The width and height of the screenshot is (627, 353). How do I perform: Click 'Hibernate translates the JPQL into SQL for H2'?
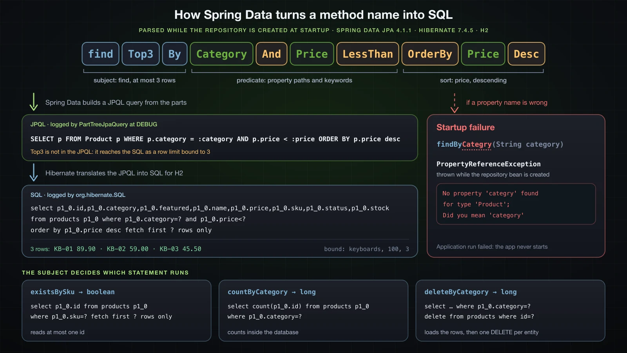point(114,173)
